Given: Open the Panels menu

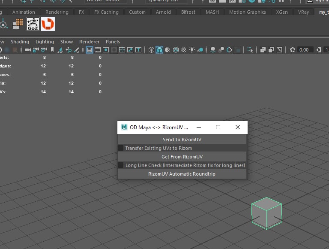Looking at the screenshot, I should [x=113, y=42].
